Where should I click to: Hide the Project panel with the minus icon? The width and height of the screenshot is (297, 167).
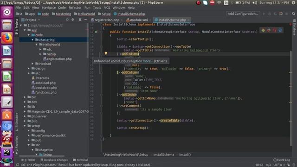click(85, 19)
